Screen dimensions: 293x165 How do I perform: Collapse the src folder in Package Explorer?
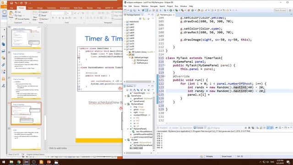(127, 55)
